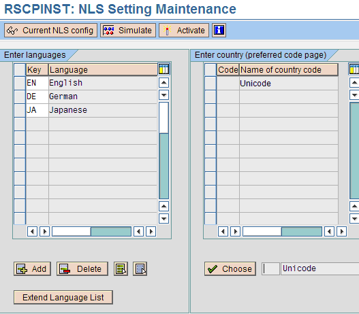This screenshot has height=314, width=359.
Task: Click Extend Language List button
Action: [63, 297]
